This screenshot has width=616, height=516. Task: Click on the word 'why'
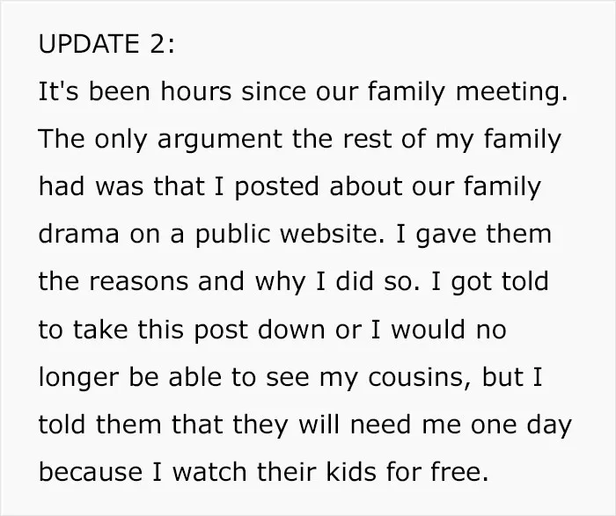coord(280,284)
